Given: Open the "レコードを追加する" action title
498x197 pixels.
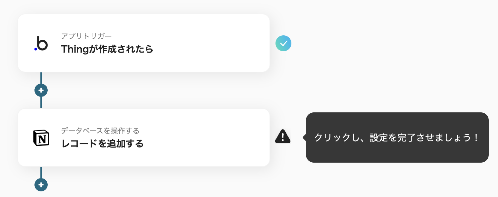Looking at the screenshot, I should [102, 143].
